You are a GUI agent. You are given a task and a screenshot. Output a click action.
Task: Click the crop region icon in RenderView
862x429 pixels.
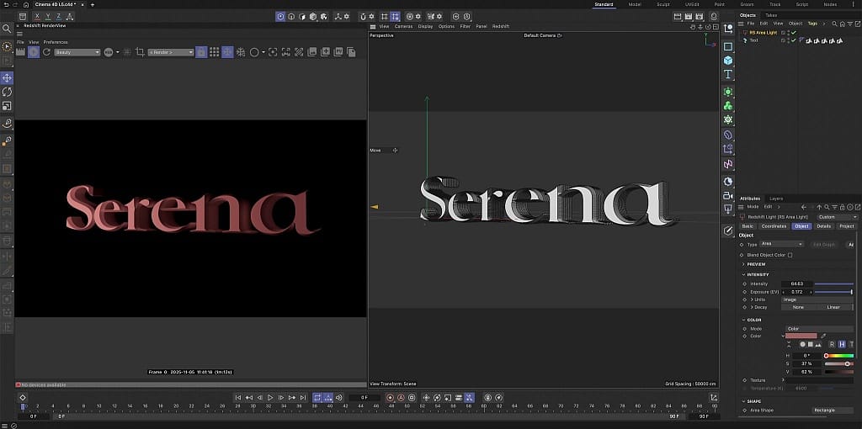pyautogui.click(x=140, y=52)
